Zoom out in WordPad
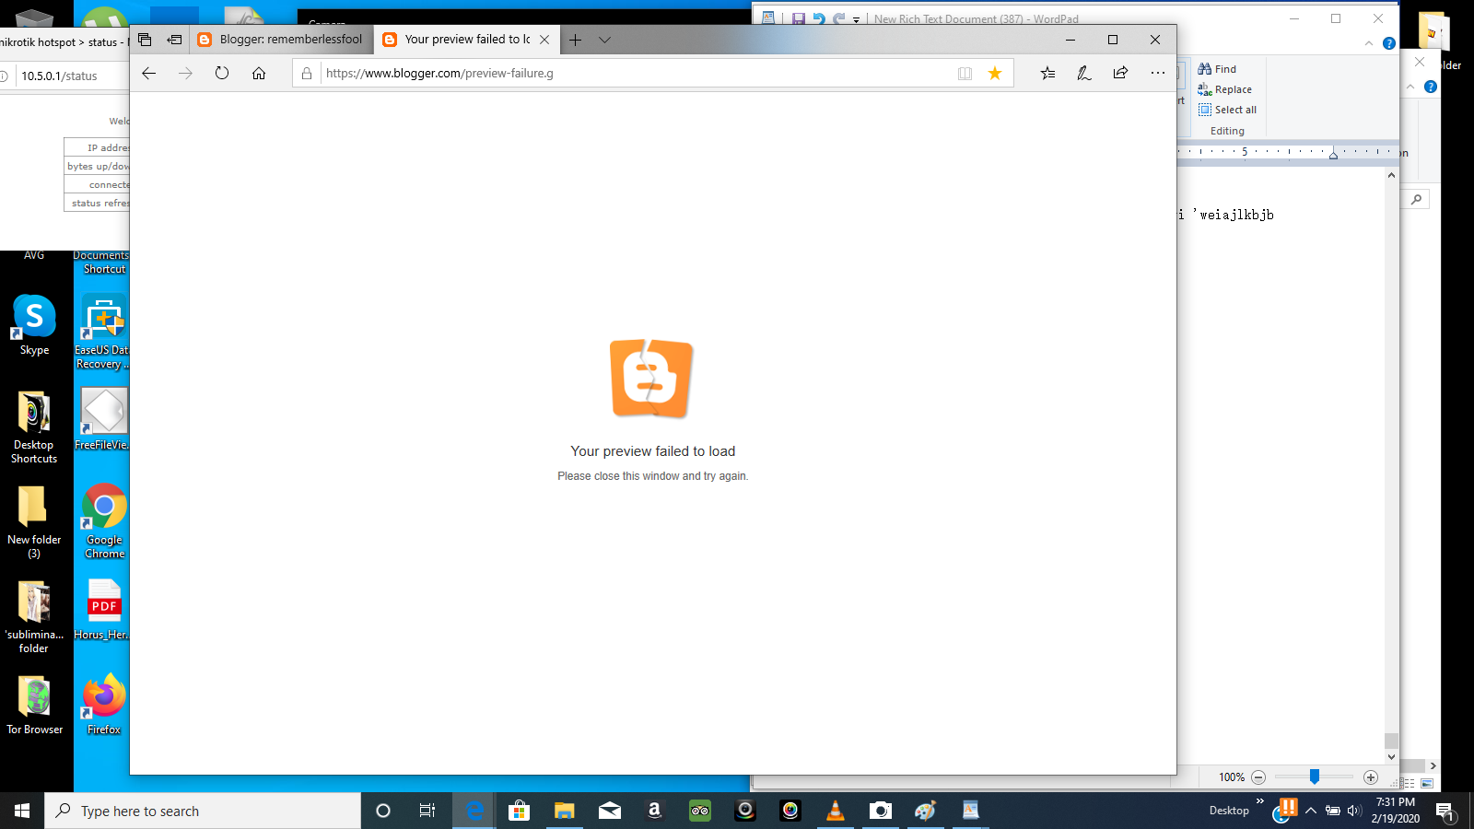The width and height of the screenshot is (1474, 829). [1258, 777]
